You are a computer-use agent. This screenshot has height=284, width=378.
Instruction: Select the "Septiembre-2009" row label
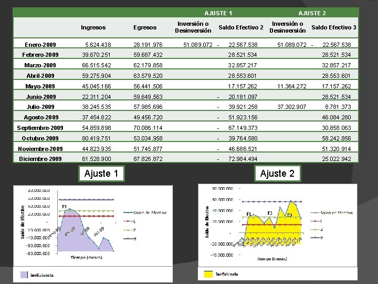(40, 128)
